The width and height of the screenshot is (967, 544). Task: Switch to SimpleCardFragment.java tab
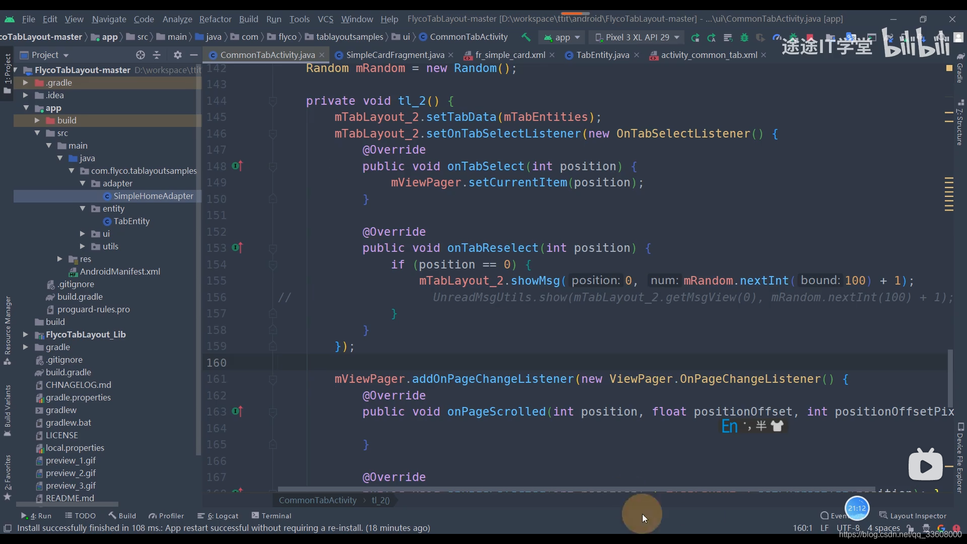[x=394, y=55]
